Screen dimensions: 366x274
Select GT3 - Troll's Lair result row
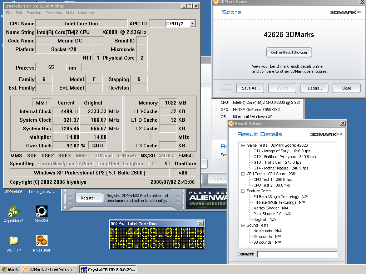click(277, 162)
